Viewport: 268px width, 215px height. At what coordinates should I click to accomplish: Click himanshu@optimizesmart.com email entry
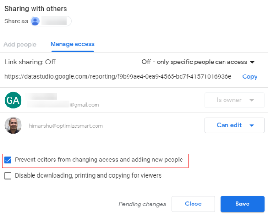click(66, 126)
